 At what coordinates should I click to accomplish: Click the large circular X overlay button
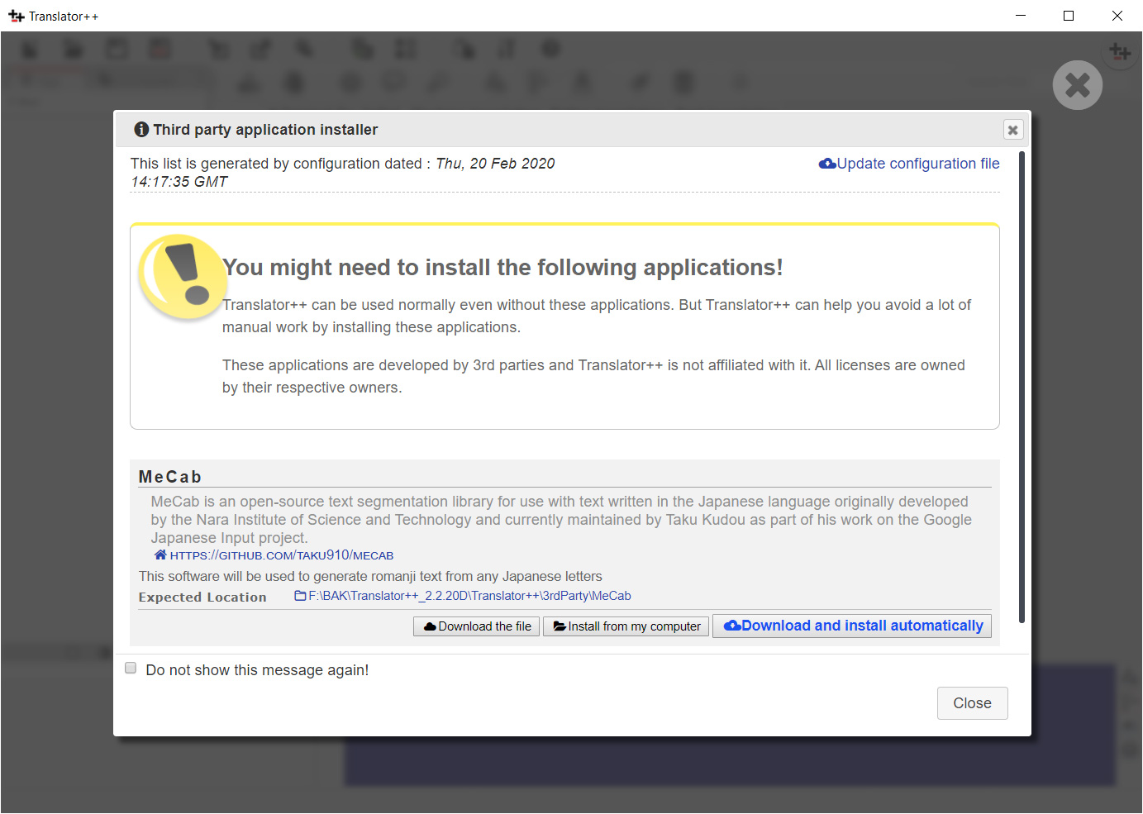1077,85
